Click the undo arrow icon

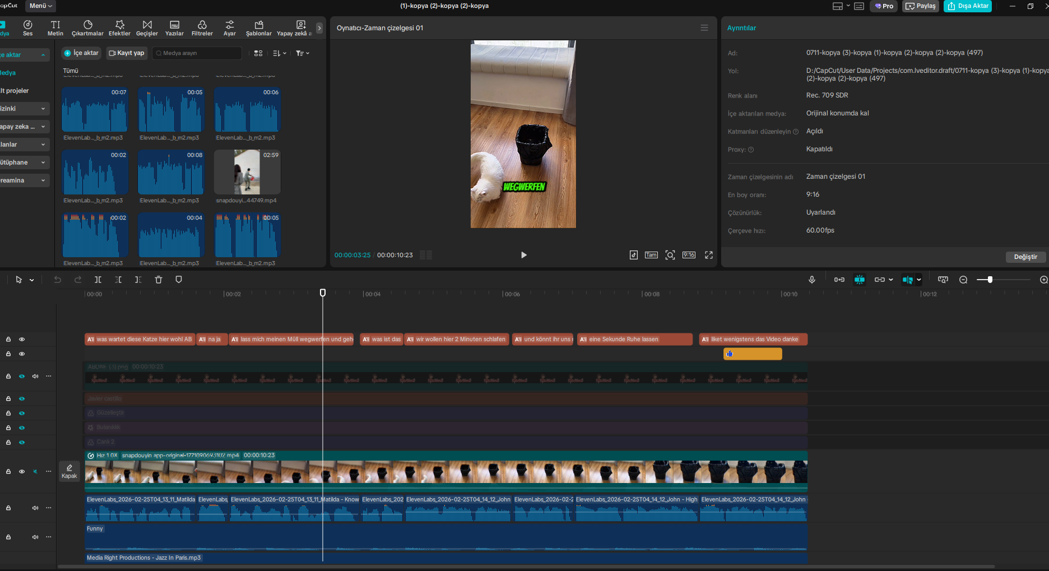(x=58, y=280)
